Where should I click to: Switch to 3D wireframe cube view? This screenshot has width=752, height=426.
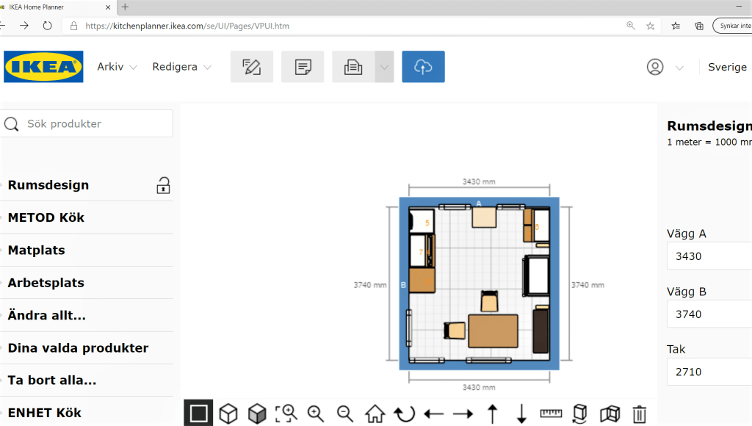click(228, 414)
